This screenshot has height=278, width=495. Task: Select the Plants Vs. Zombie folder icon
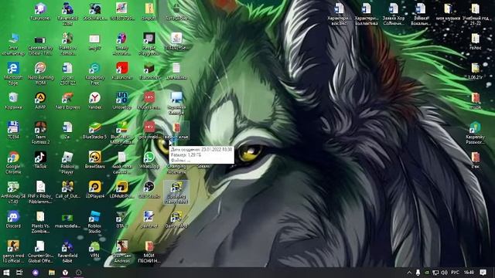click(40, 222)
